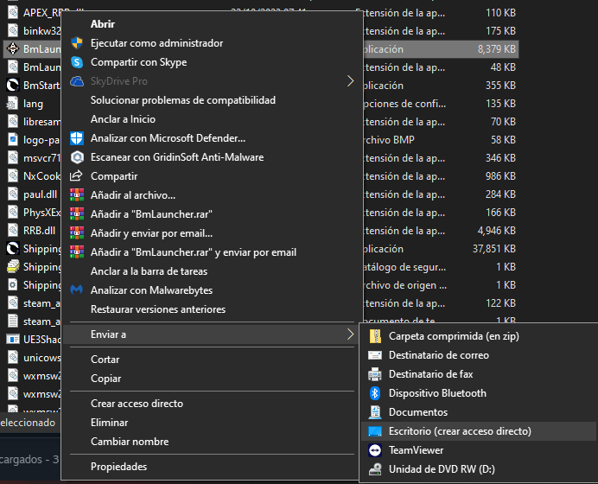Viewport: 598px width, 484px height.
Task: Choose Abrir from context menu
Action: [x=103, y=24]
